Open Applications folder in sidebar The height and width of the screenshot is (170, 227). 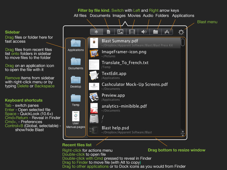[x=76, y=43]
